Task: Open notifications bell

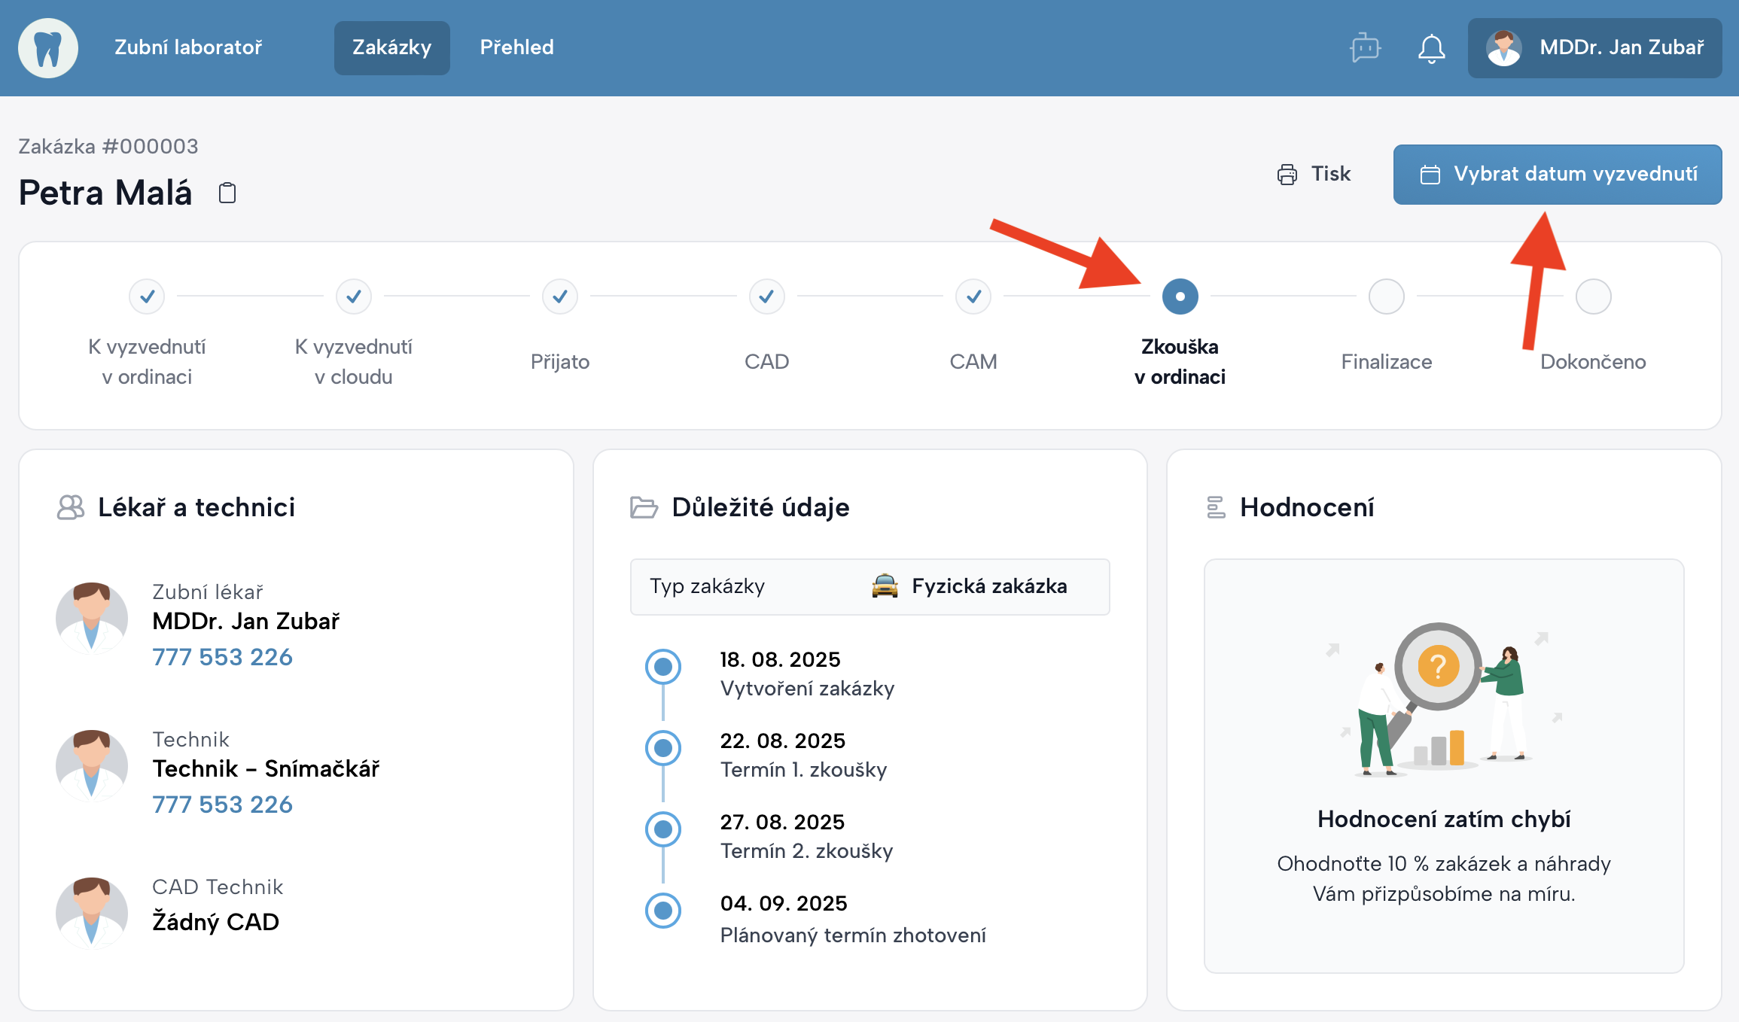Action: pos(1431,49)
